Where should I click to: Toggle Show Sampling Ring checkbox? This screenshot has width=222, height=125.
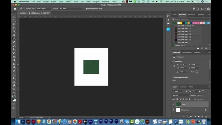(x=87, y=9)
